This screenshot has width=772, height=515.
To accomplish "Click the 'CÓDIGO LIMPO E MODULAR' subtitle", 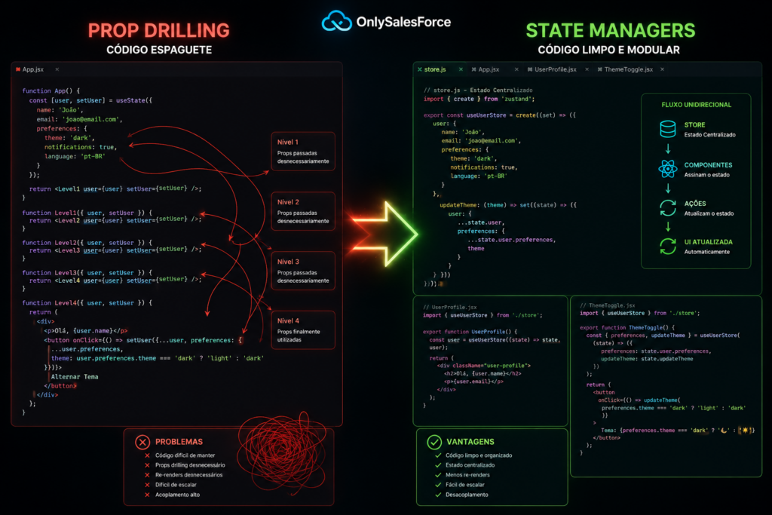I will (608, 50).
